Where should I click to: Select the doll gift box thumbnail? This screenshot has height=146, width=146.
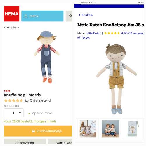pyautogui.click(x=133, y=128)
